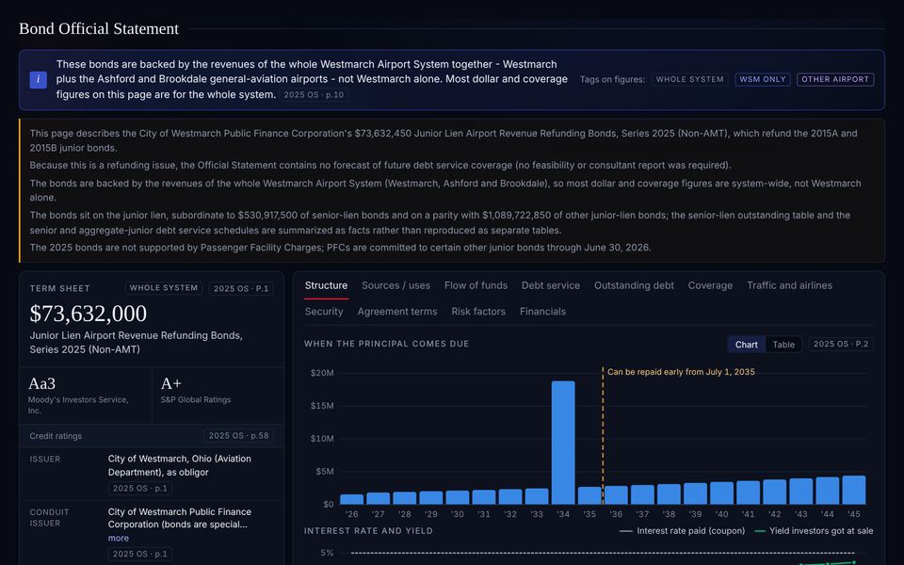This screenshot has height=565, width=904.
Task: Click the '40 principal bar
Action: click(721, 492)
